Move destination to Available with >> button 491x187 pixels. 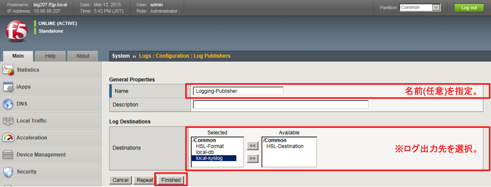coord(252,159)
